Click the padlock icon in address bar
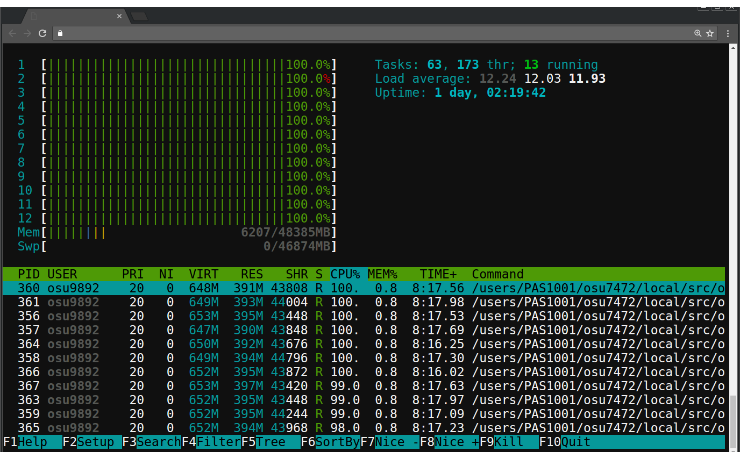Image resolution: width=740 pixels, height=459 pixels. (60, 33)
